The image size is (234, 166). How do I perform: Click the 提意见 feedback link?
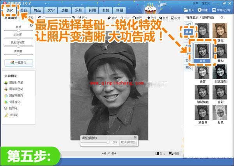(206, 3)
